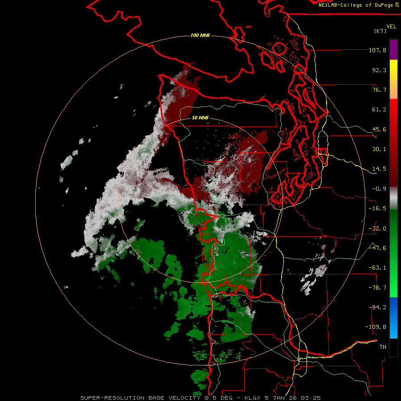
Task: Select the -16.5 velocity legend value
Action: coord(377,209)
